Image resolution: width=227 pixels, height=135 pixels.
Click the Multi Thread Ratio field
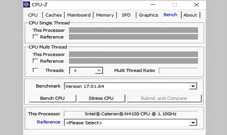(178, 70)
